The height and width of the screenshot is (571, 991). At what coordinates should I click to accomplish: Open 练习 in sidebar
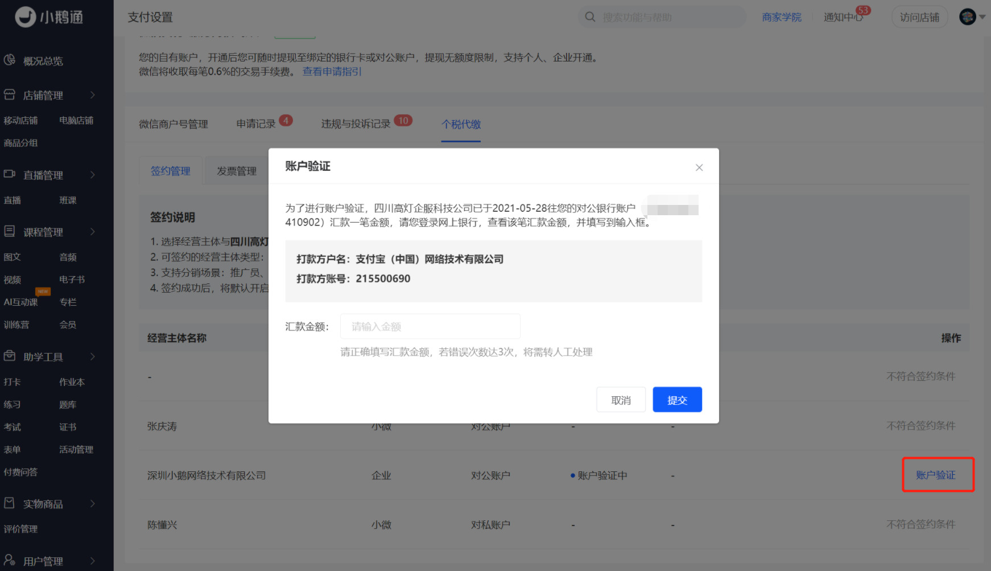tap(12, 405)
